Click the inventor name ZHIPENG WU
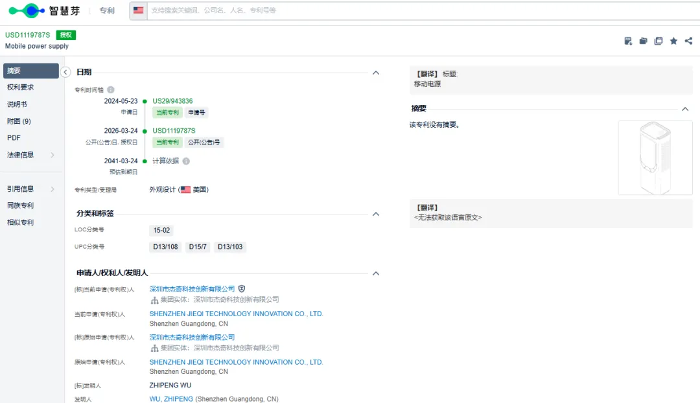This screenshot has width=700, height=403. 170,385
